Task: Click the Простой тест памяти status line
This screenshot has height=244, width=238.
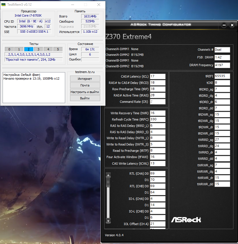Action: 34,60
